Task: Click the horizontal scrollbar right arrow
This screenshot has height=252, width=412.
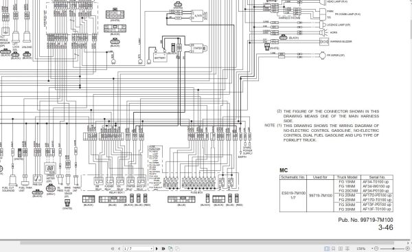Action: pos(409,243)
